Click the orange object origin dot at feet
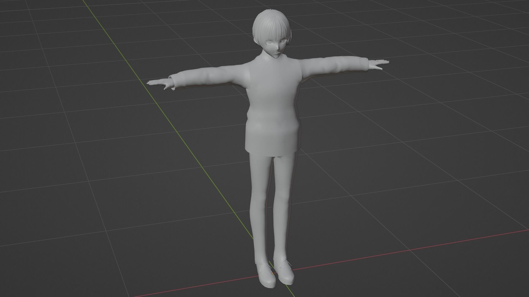 [x=272, y=273]
